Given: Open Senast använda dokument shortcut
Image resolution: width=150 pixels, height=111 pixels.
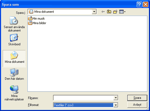Looking at the screenshot, I should coord(14,24).
